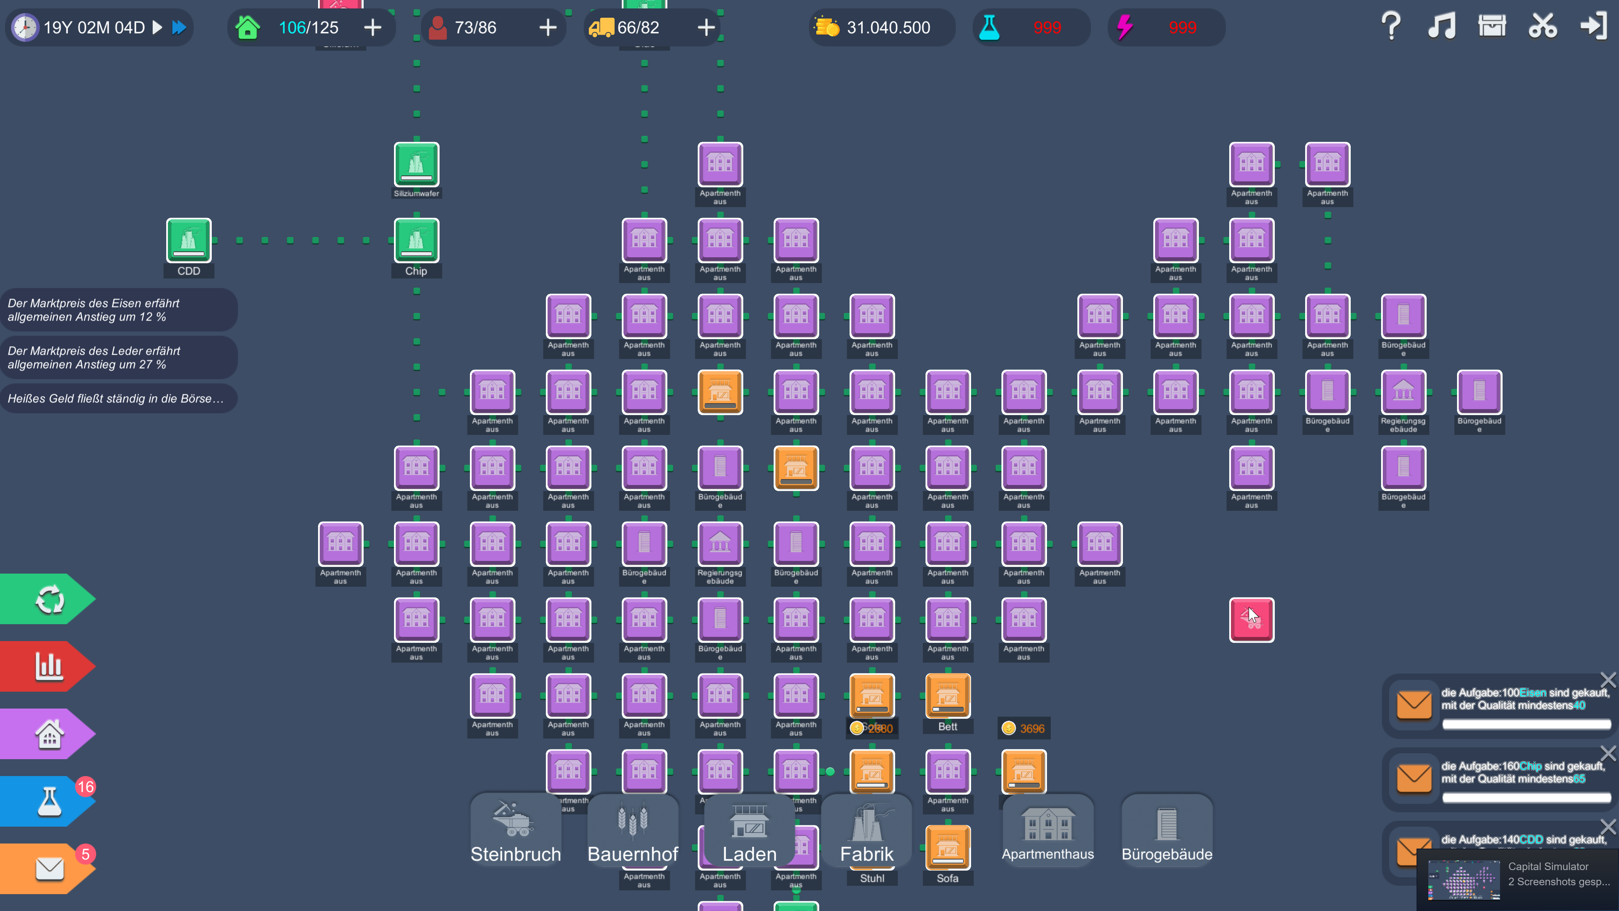This screenshot has width=1619, height=911.
Task: Select the CDD factory building
Action: 189,241
